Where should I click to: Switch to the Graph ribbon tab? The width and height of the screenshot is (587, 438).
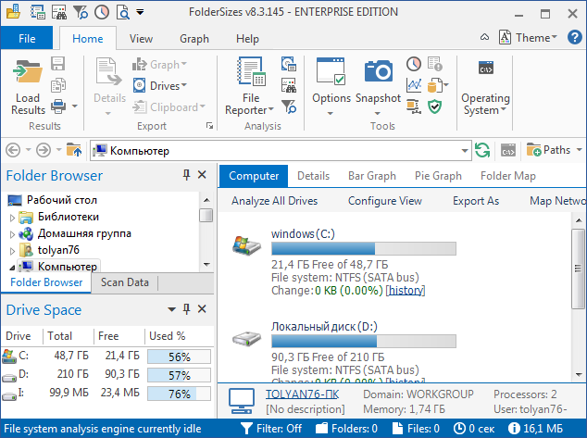pos(194,39)
